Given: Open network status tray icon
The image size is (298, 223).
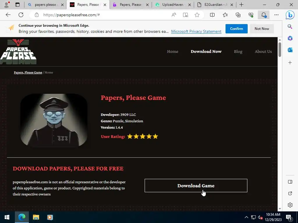Looking at the screenshot, I should (253, 217).
